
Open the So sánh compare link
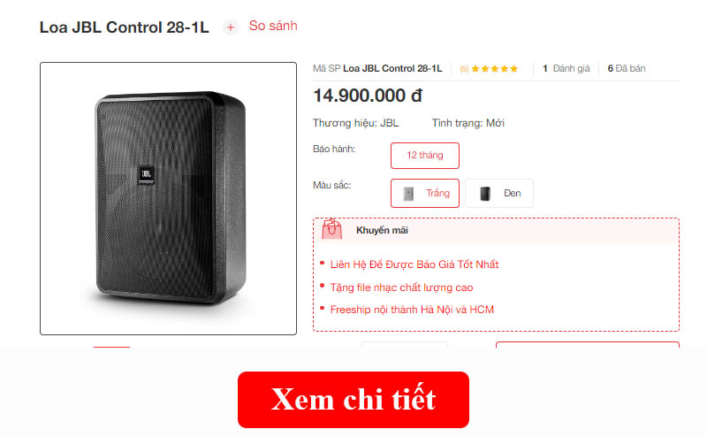coord(273,26)
